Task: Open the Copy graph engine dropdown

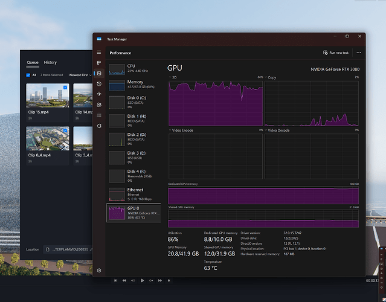Action: click(x=271, y=77)
